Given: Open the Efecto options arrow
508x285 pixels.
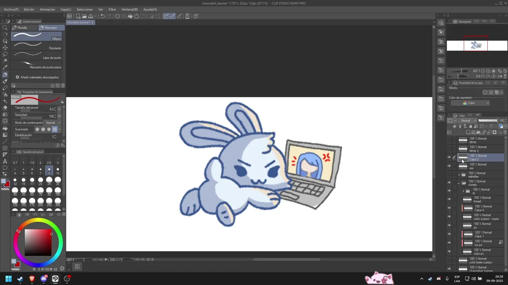Looking at the screenshot, I should pyautogui.click(x=502, y=92).
